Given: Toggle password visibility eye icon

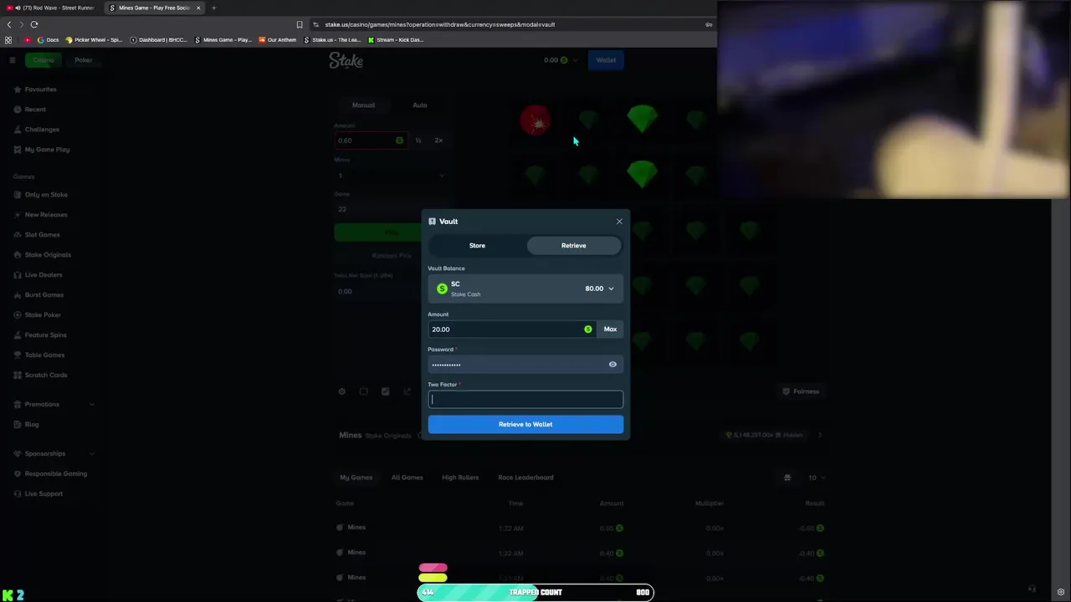Looking at the screenshot, I should click(x=612, y=365).
